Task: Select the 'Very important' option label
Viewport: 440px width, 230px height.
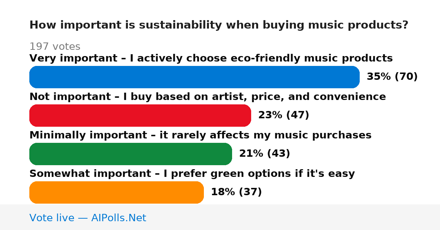Action: (x=211, y=58)
